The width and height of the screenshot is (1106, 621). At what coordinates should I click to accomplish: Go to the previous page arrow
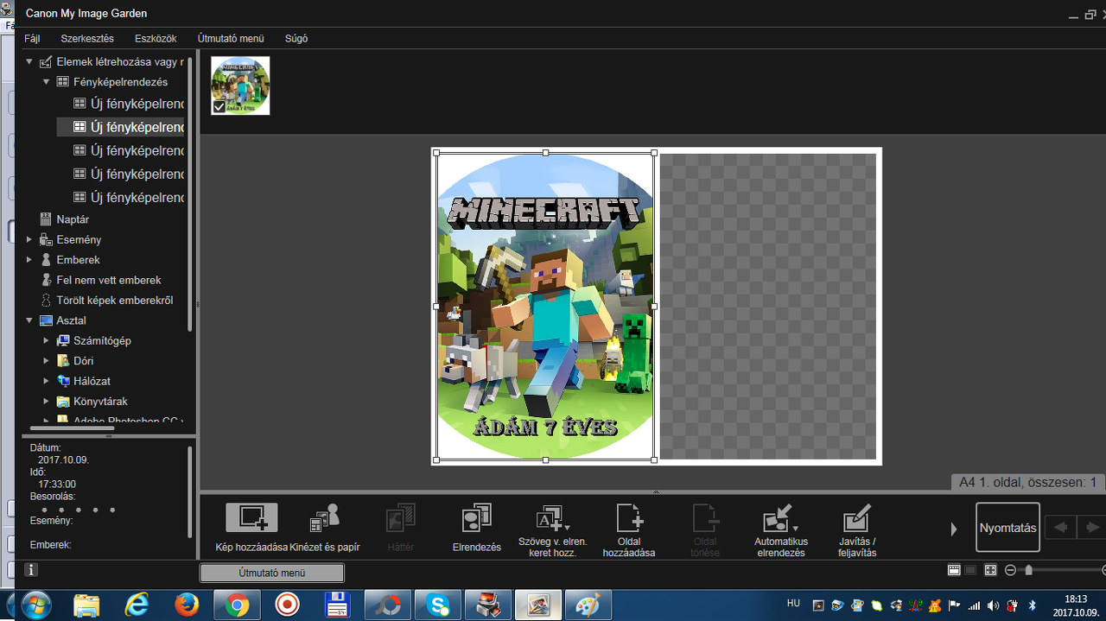1061,527
